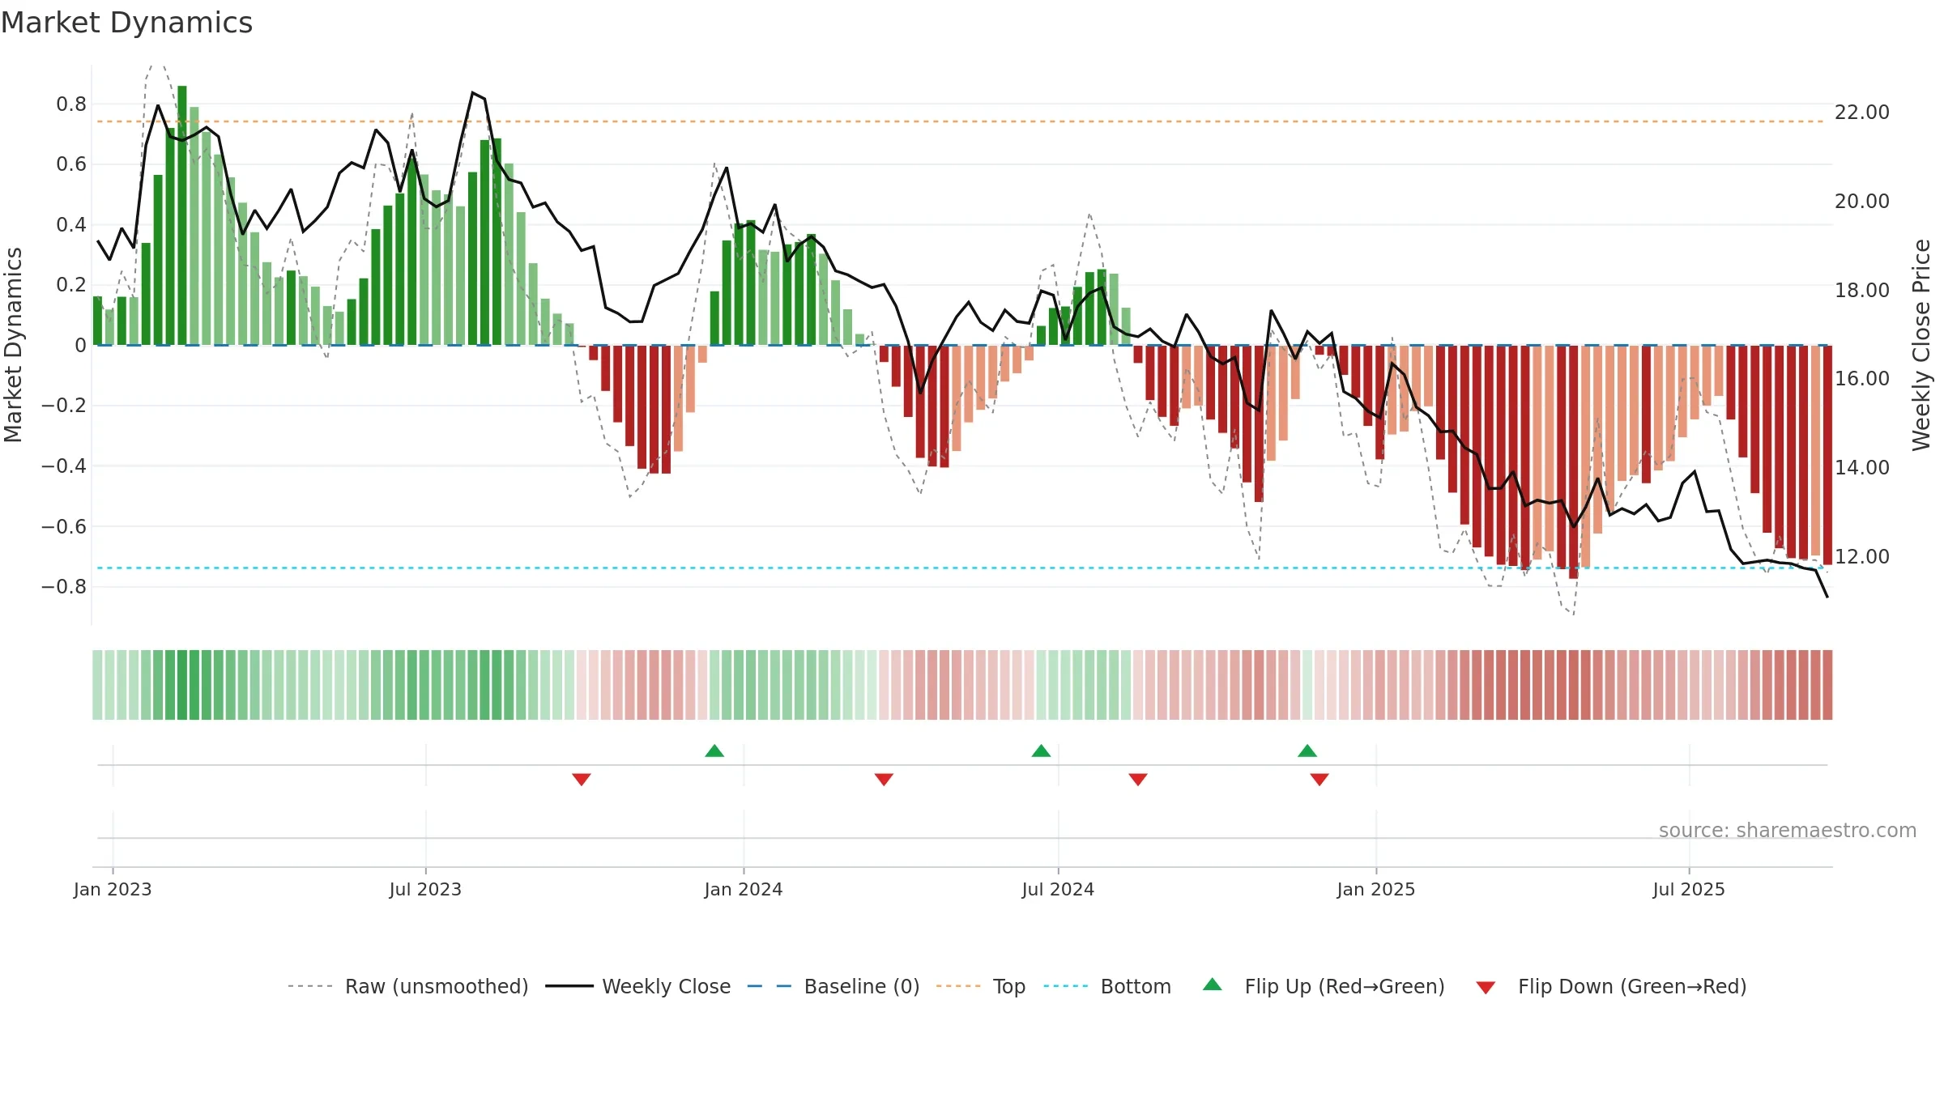The height and width of the screenshot is (1093, 1944).
Task: Click the 20.00 price axis label
Action: tap(1862, 202)
